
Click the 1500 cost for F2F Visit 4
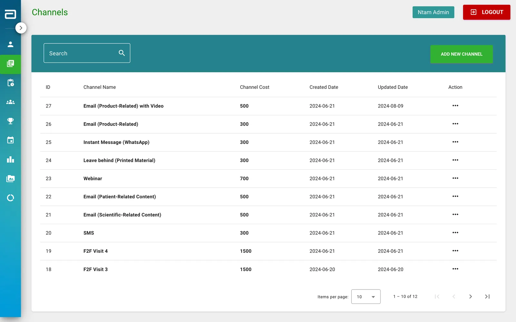[x=245, y=251]
